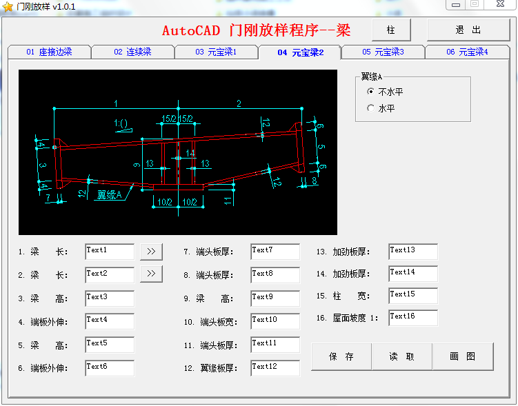Screen dimensions: 518x406
Task: Click the Text10 端头板宽 input
Action: 275,321
